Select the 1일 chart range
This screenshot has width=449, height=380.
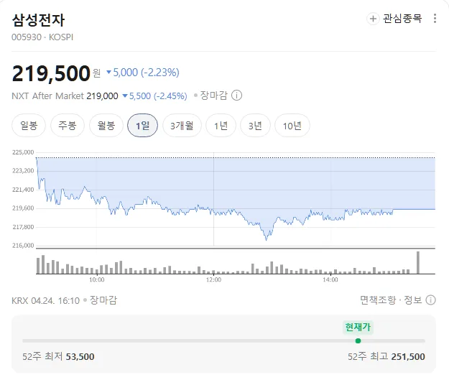pos(143,126)
